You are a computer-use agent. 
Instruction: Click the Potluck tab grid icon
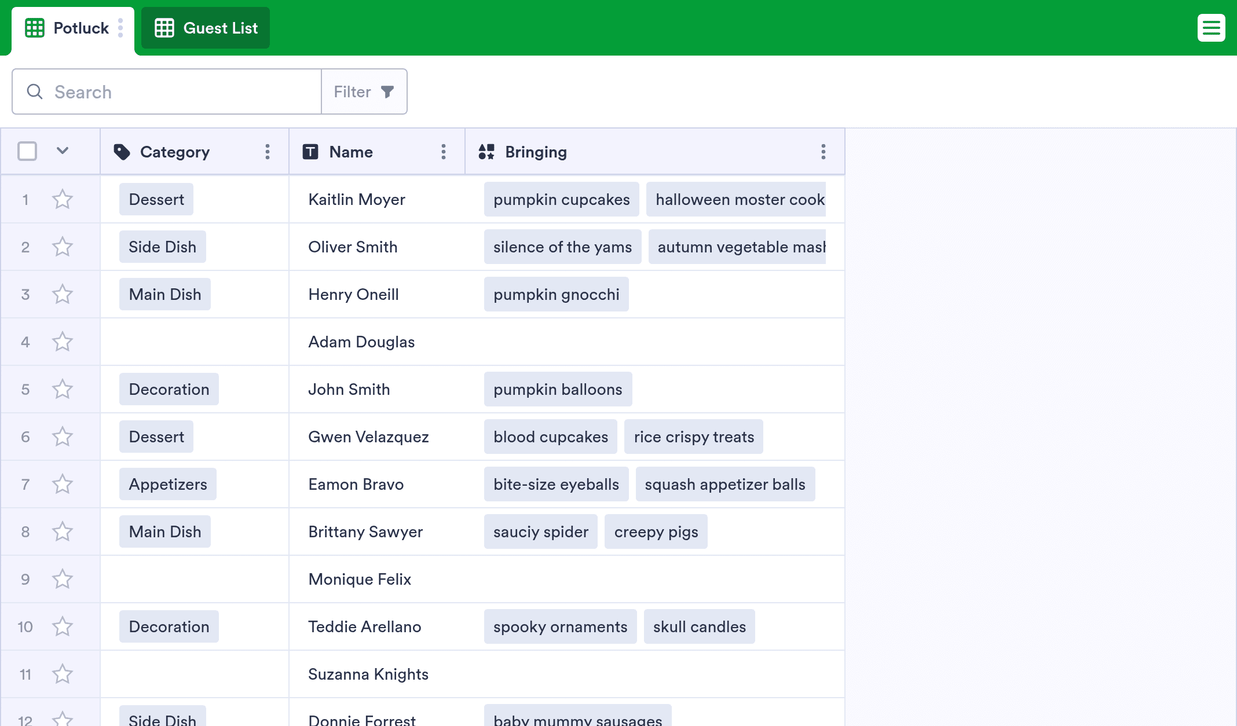(x=35, y=28)
